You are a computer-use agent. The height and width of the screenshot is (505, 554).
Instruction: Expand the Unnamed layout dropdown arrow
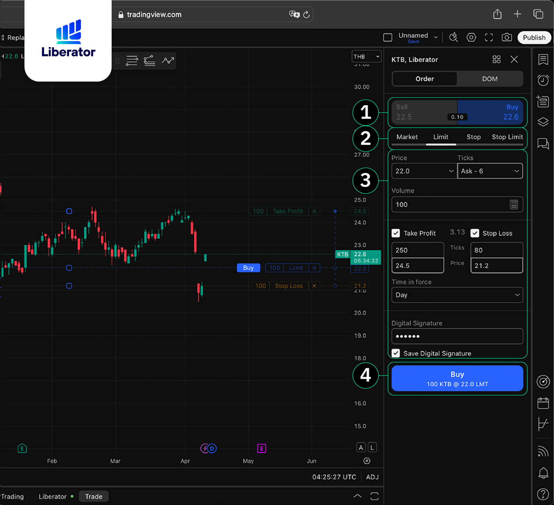coord(436,37)
